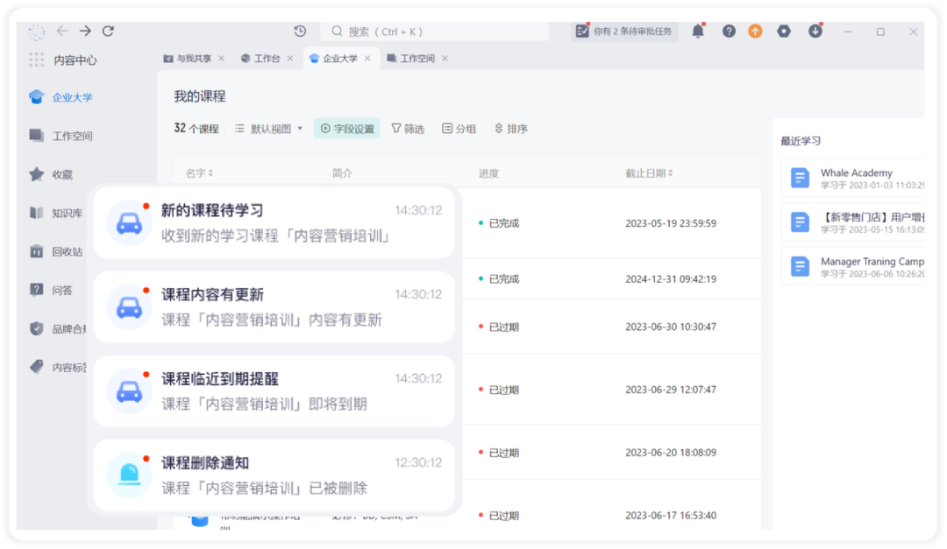This screenshot has width=947, height=549.
Task: Click the hexagon settings icon
Action: [784, 32]
